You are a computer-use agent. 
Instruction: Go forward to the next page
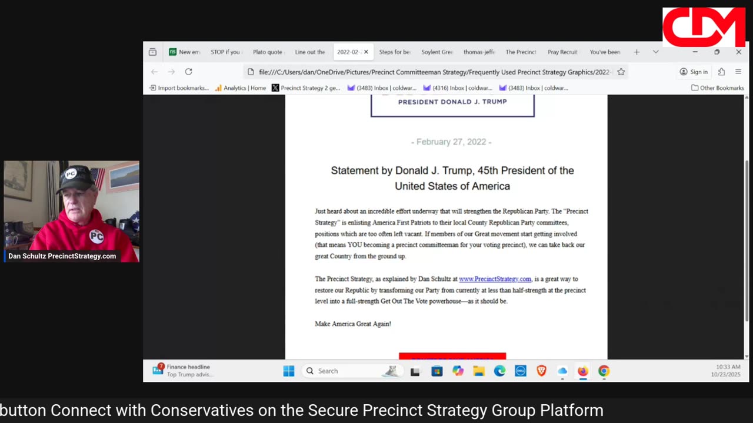click(171, 72)
